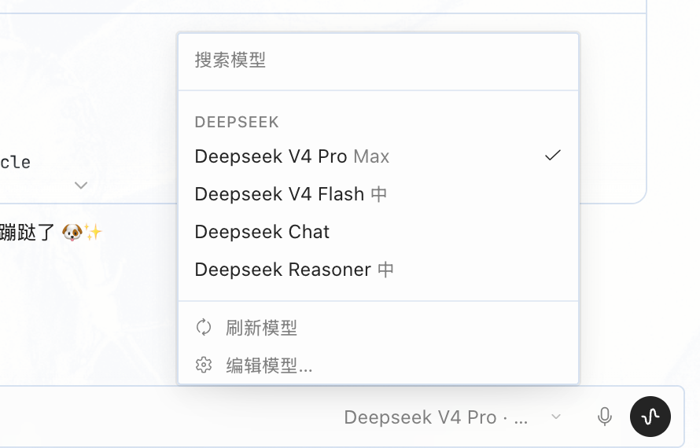The height and width of the screenshot is (448, 700).
Task: Click the Max effort label on V4 Pro
Action: [x=371, y=156]
